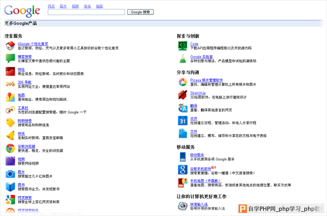Click the blue Google mobile app g icon
The image size is (327, 216).
pyautogui.click(x=183, y=169)
